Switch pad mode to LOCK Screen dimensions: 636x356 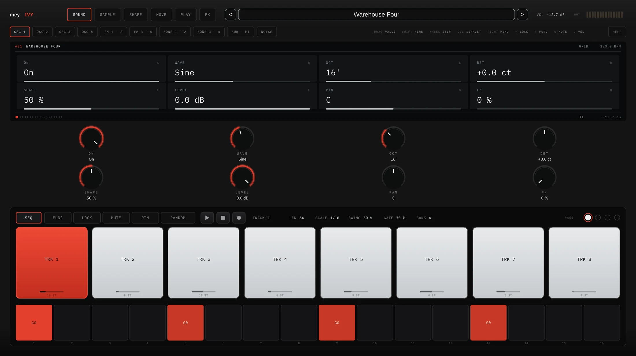[87, 218]
